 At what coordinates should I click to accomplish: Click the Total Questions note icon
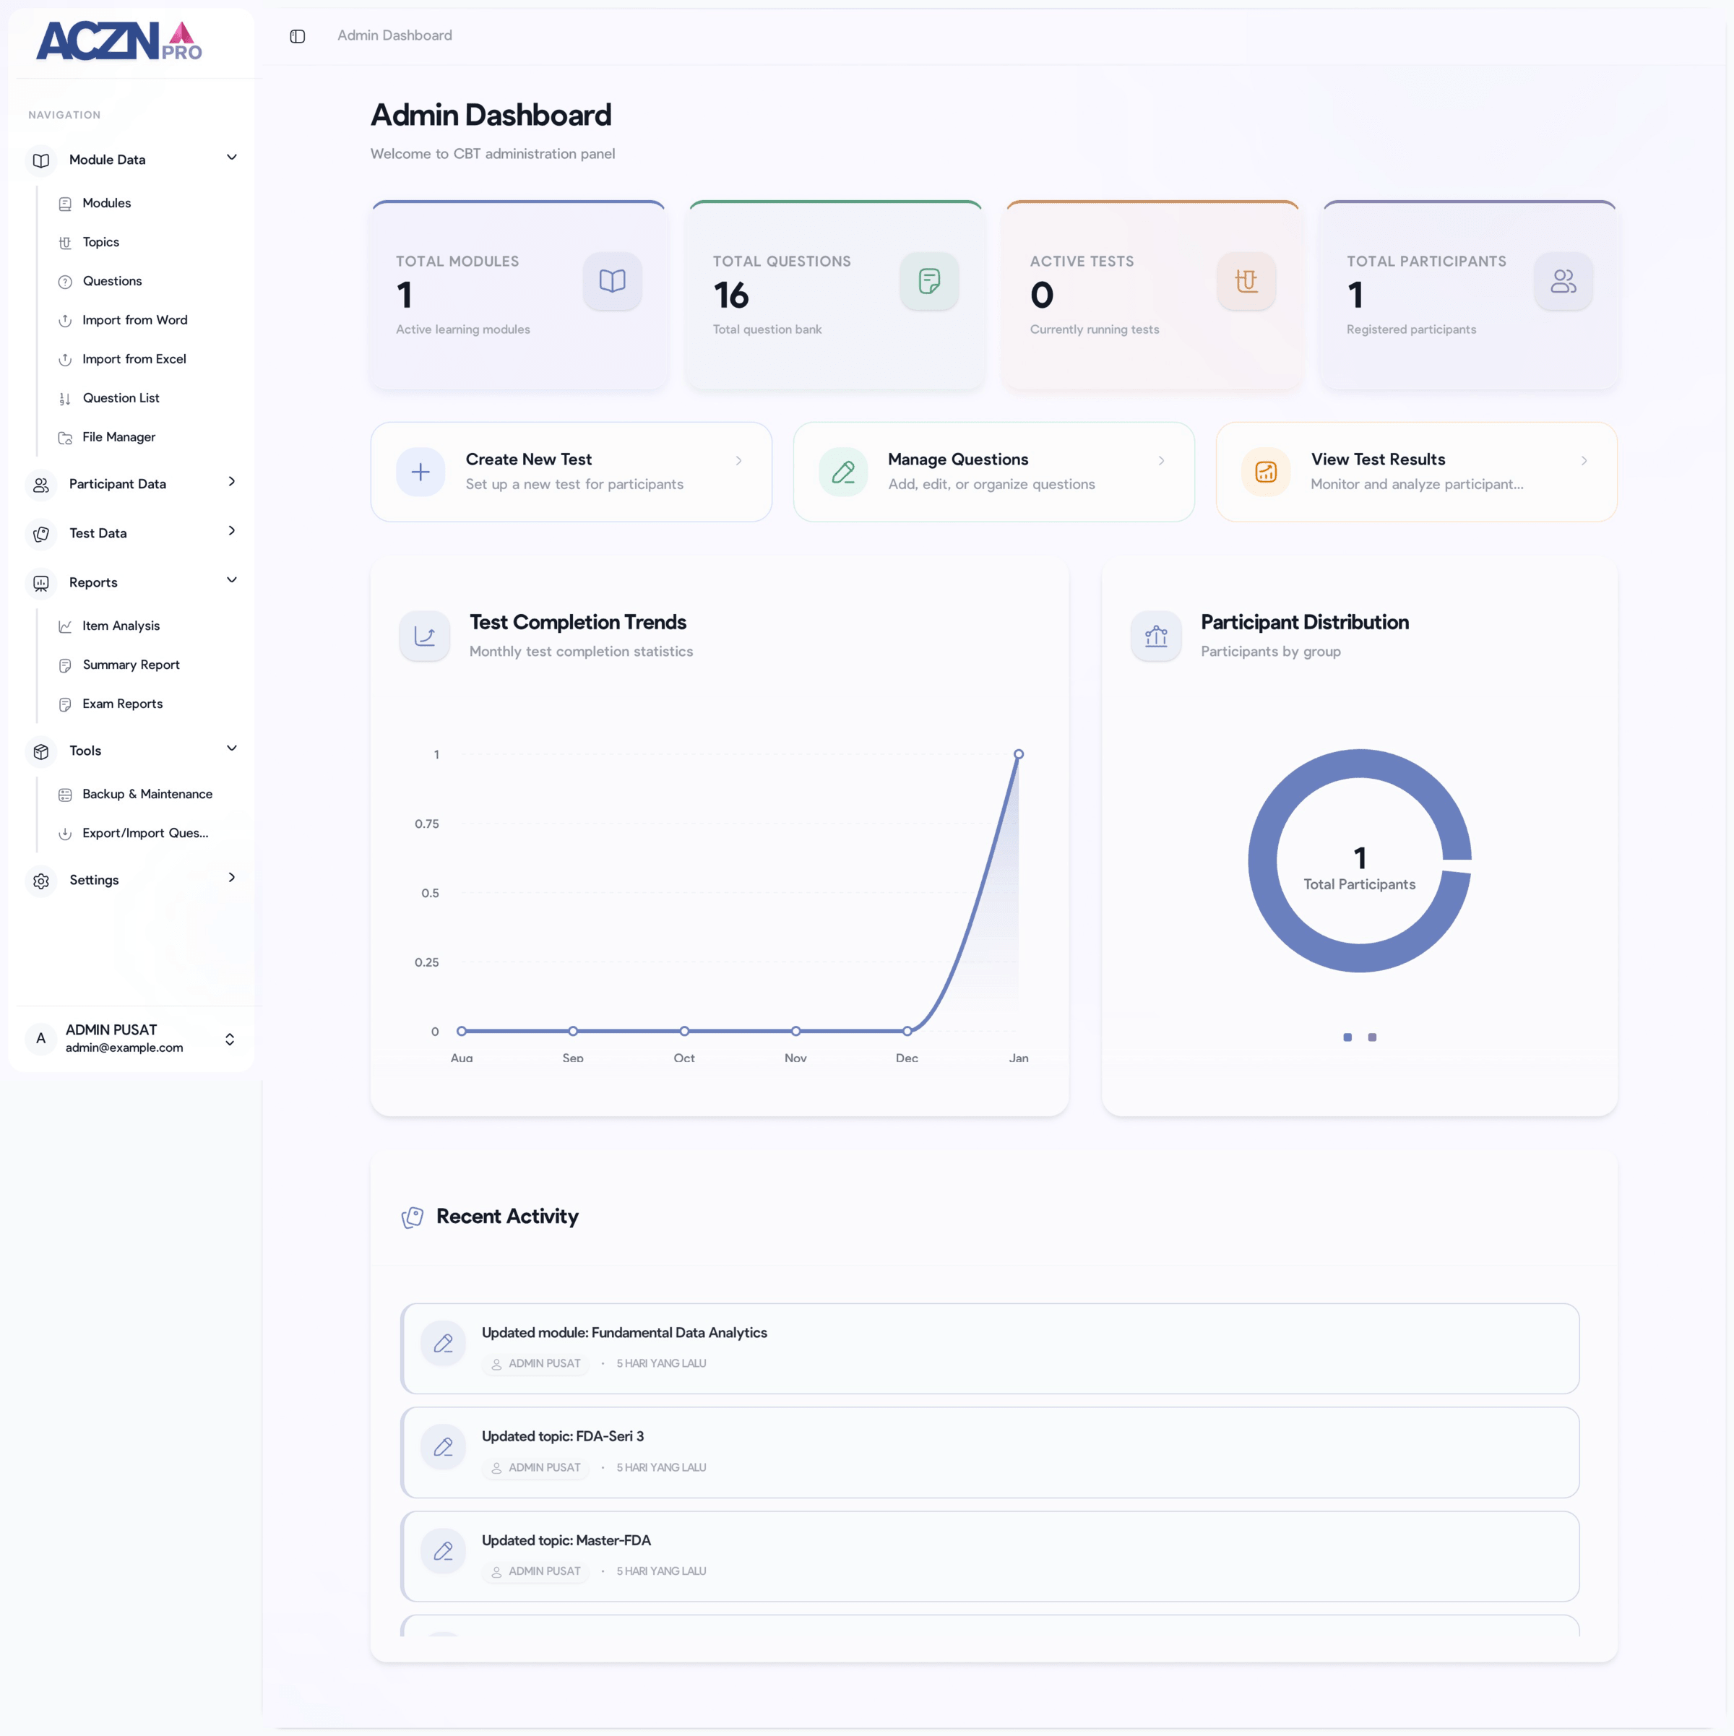point(929,281)
